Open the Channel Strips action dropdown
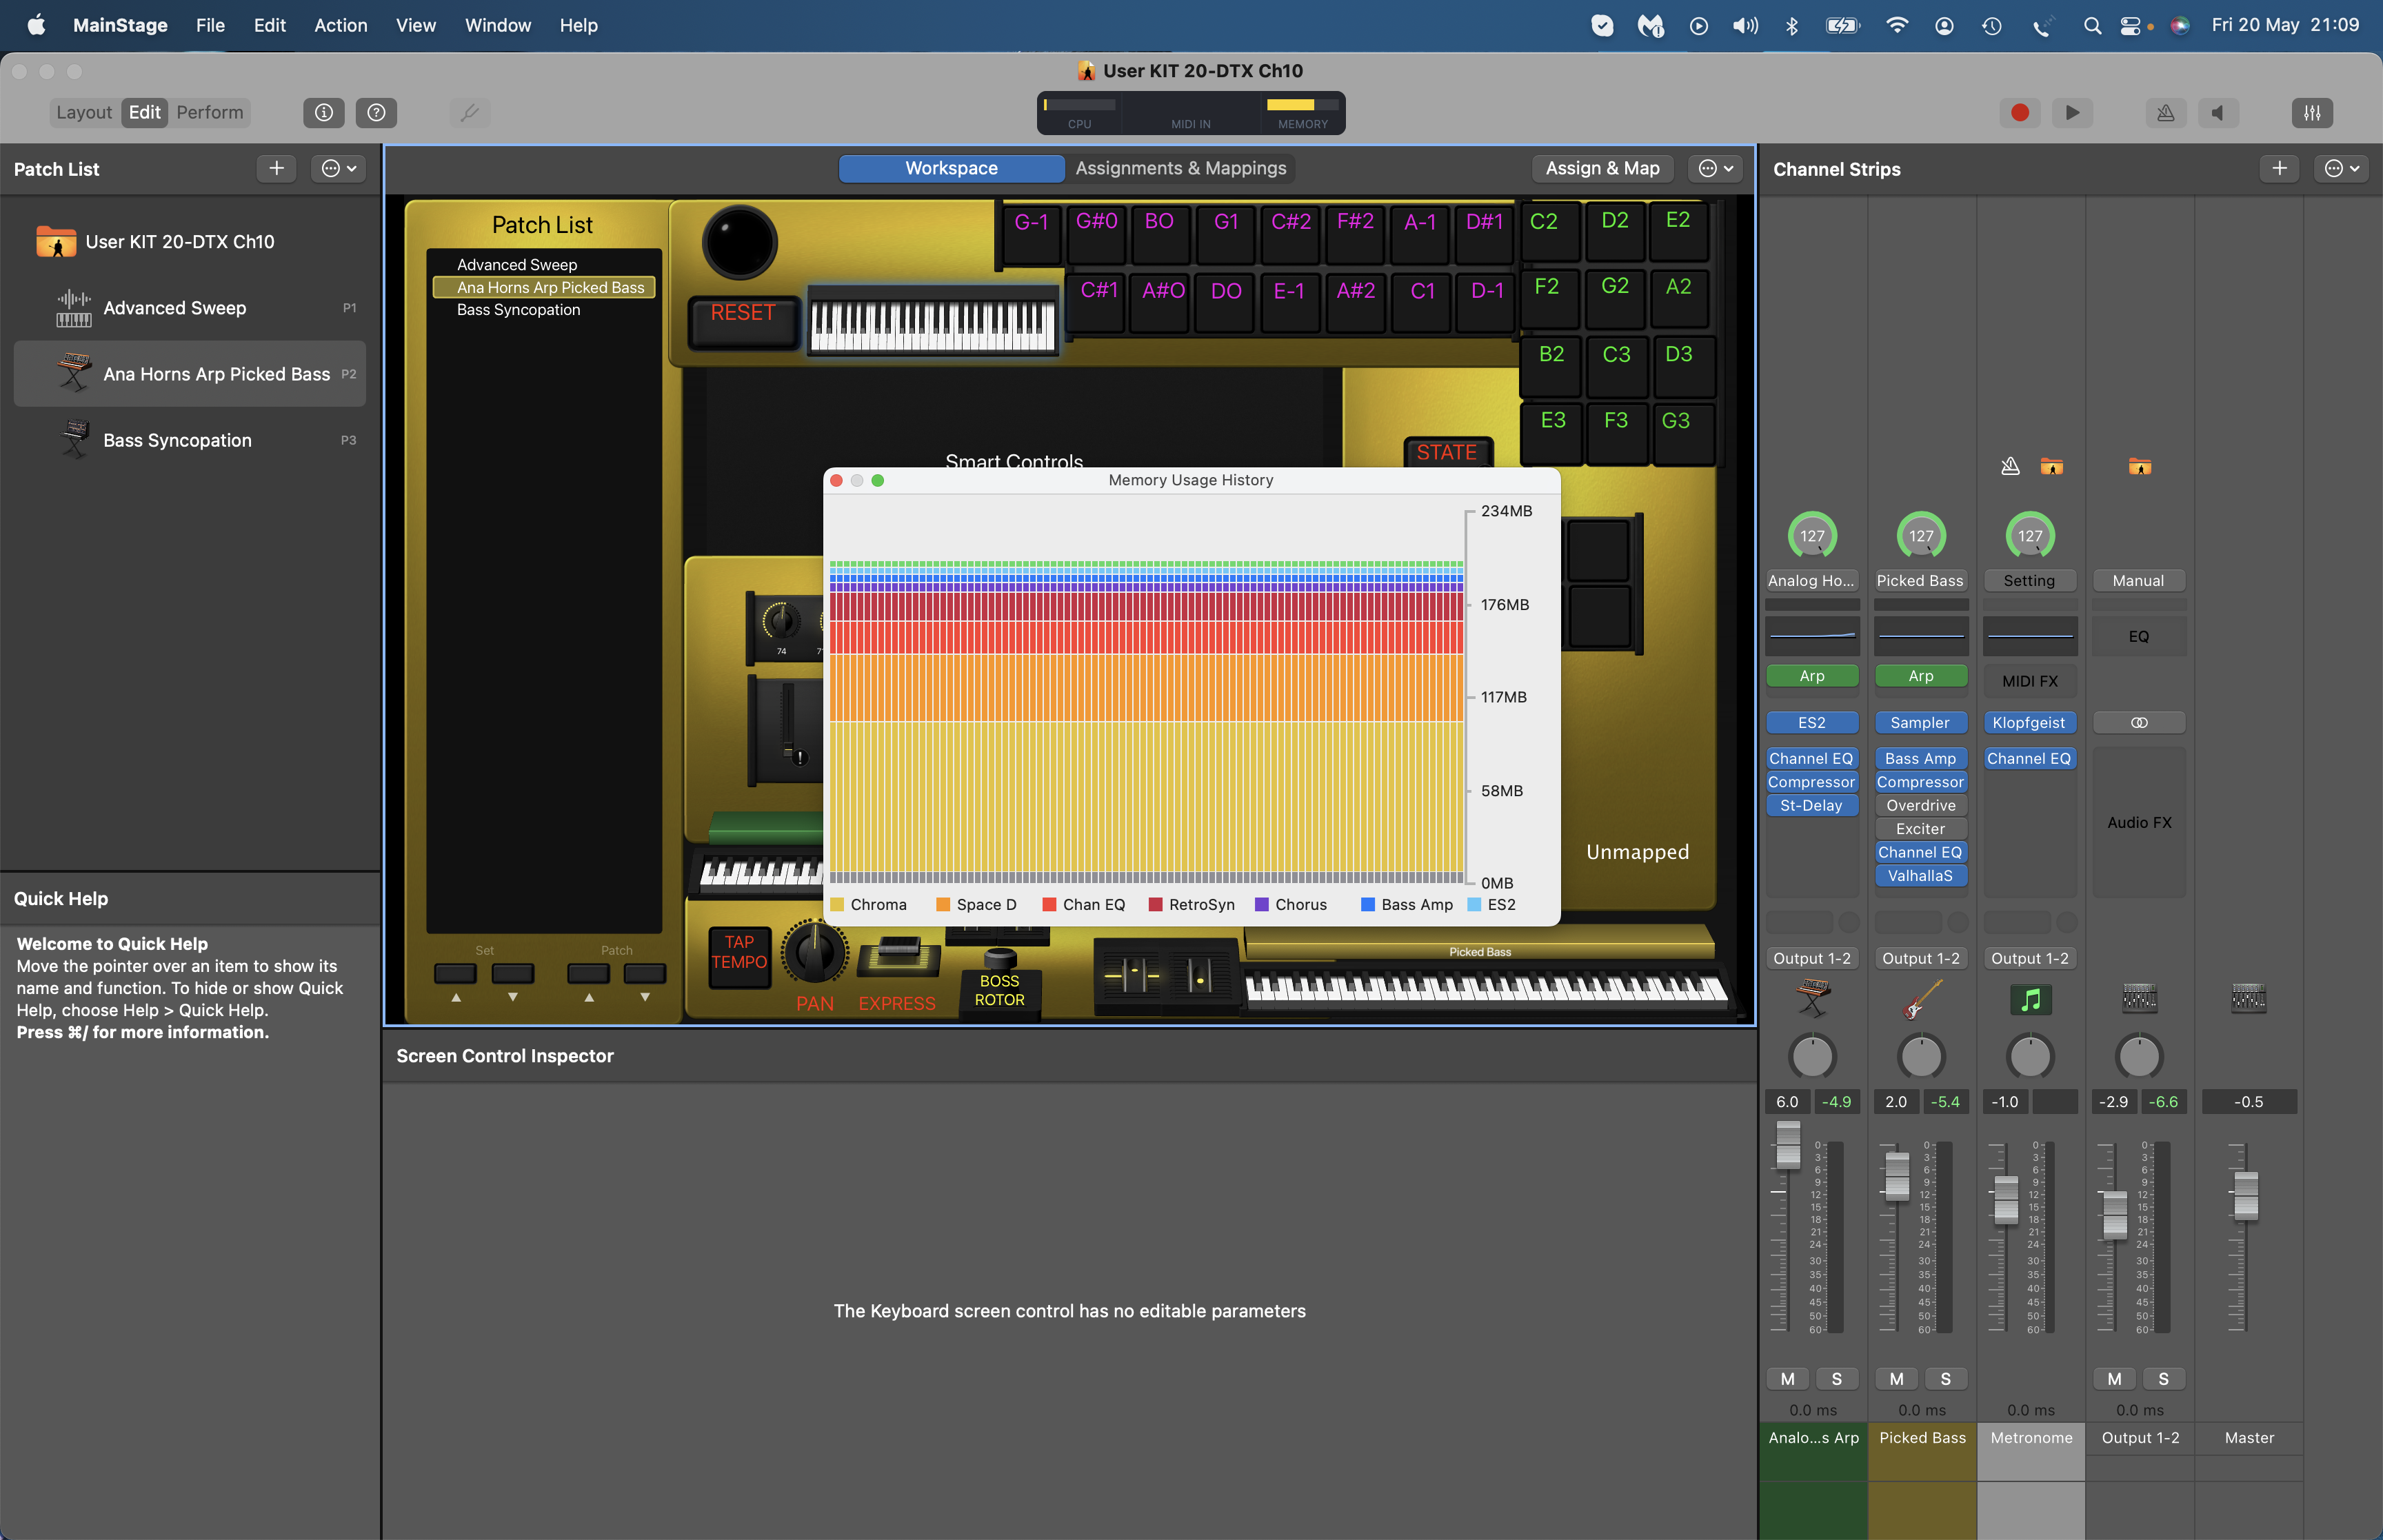This screenshot has width=2383, height=1540. (2341, 169)
